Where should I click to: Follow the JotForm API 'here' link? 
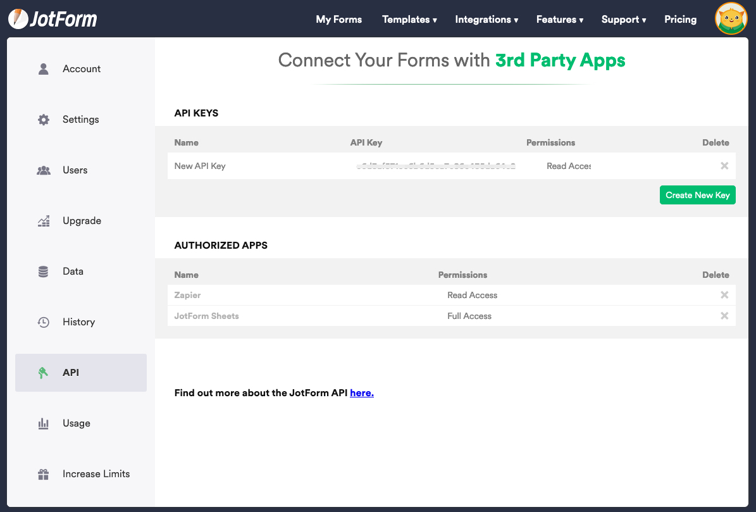[x=362, y=393]
